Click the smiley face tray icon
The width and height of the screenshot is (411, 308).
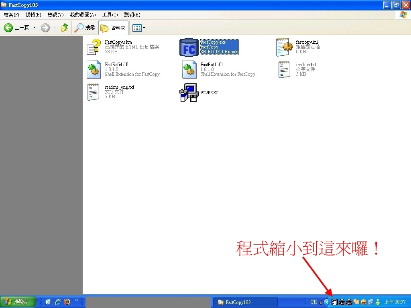(x=364, y=302)
